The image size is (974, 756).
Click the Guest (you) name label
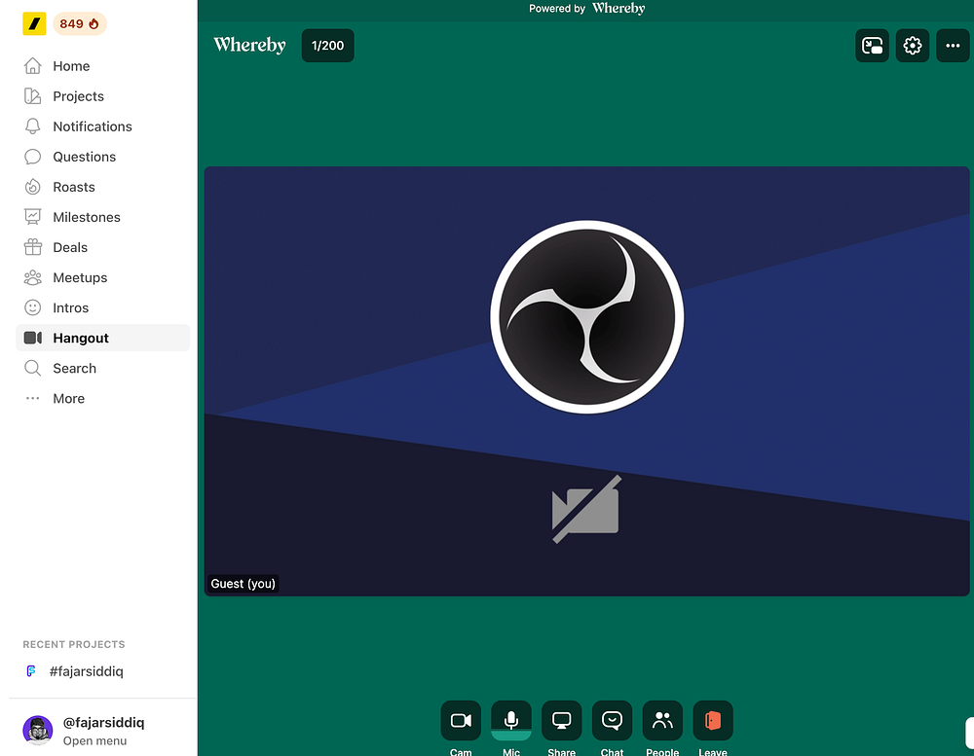(243, 584)
